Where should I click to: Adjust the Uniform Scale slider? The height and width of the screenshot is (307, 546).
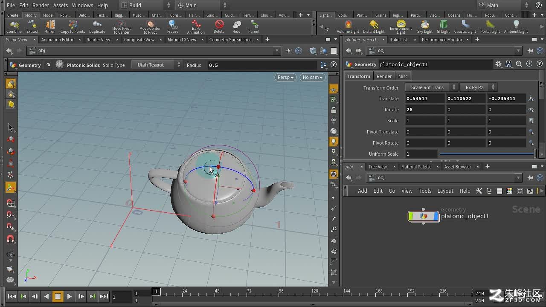[x=488, y=154]
